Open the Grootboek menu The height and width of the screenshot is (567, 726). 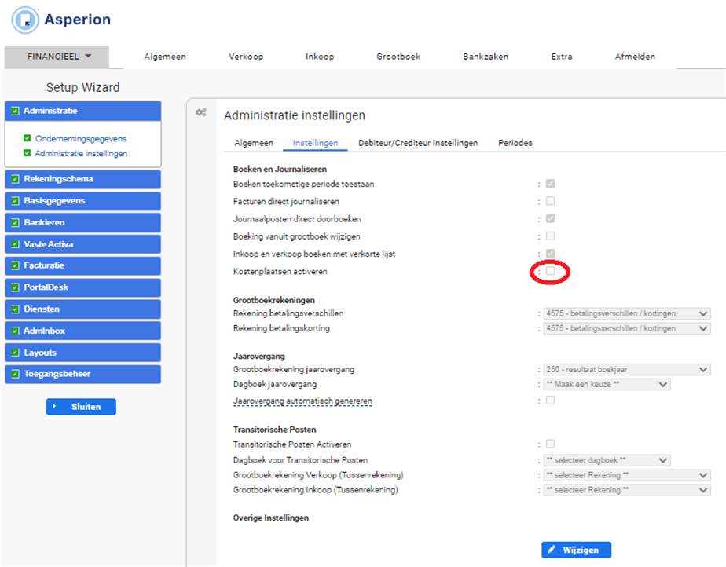coord(398,57)
